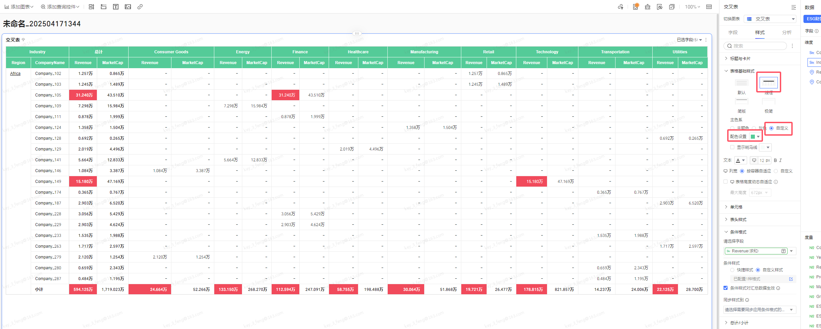Click the Africa region link
The width and height of the screenshot is (821, 329).
coord(15,74)
